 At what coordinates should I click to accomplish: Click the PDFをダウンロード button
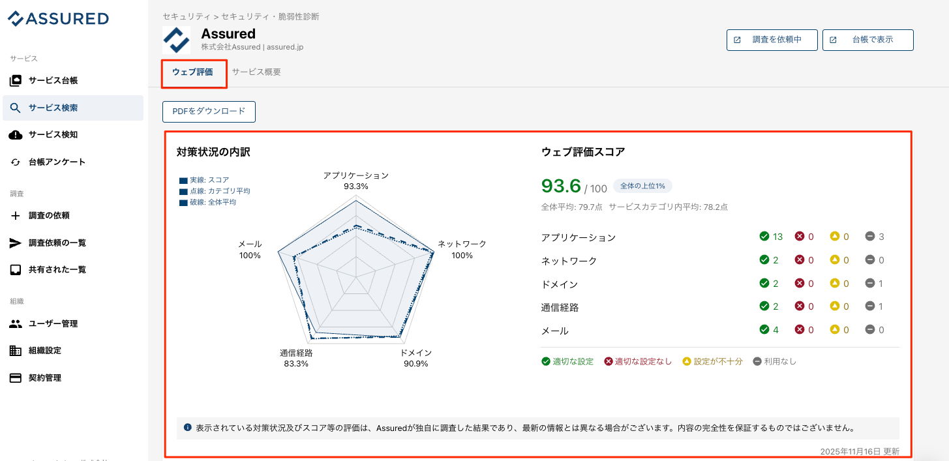(x=209, y=112)
